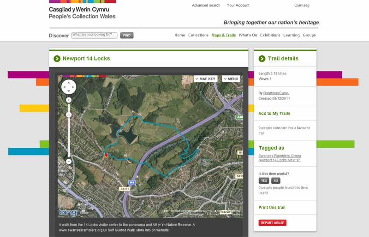Image resolution: width=369 pixels, height=237 pixels.
Task: Open the Maps & Trails navigation item
Action: [223, 35]
